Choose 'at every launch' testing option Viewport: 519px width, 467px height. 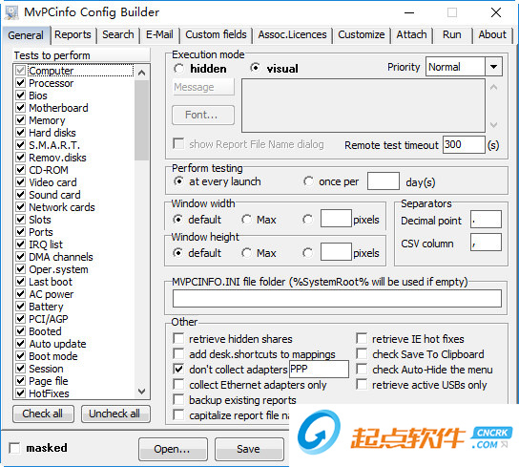[178, 181]
